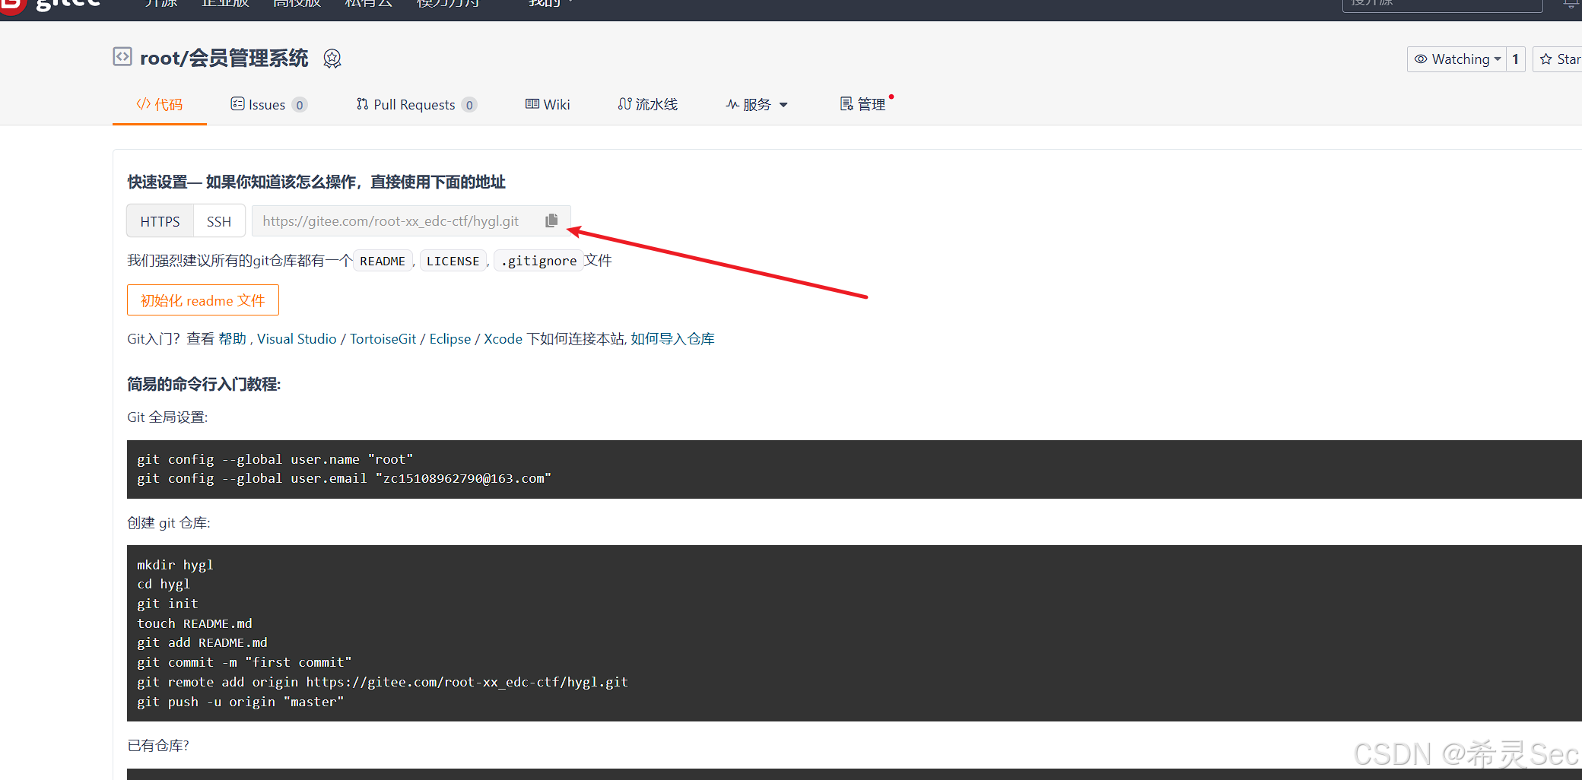This screenshot has width=1582, height=780.
Task: Open the Pull Requests tab
Action: point(416,104)
